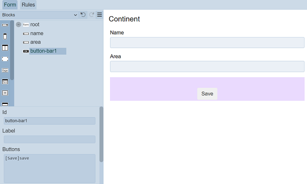This screenshot has height=184, width=307.
Task: Select the Page block icon in palette
Action: 5,70
